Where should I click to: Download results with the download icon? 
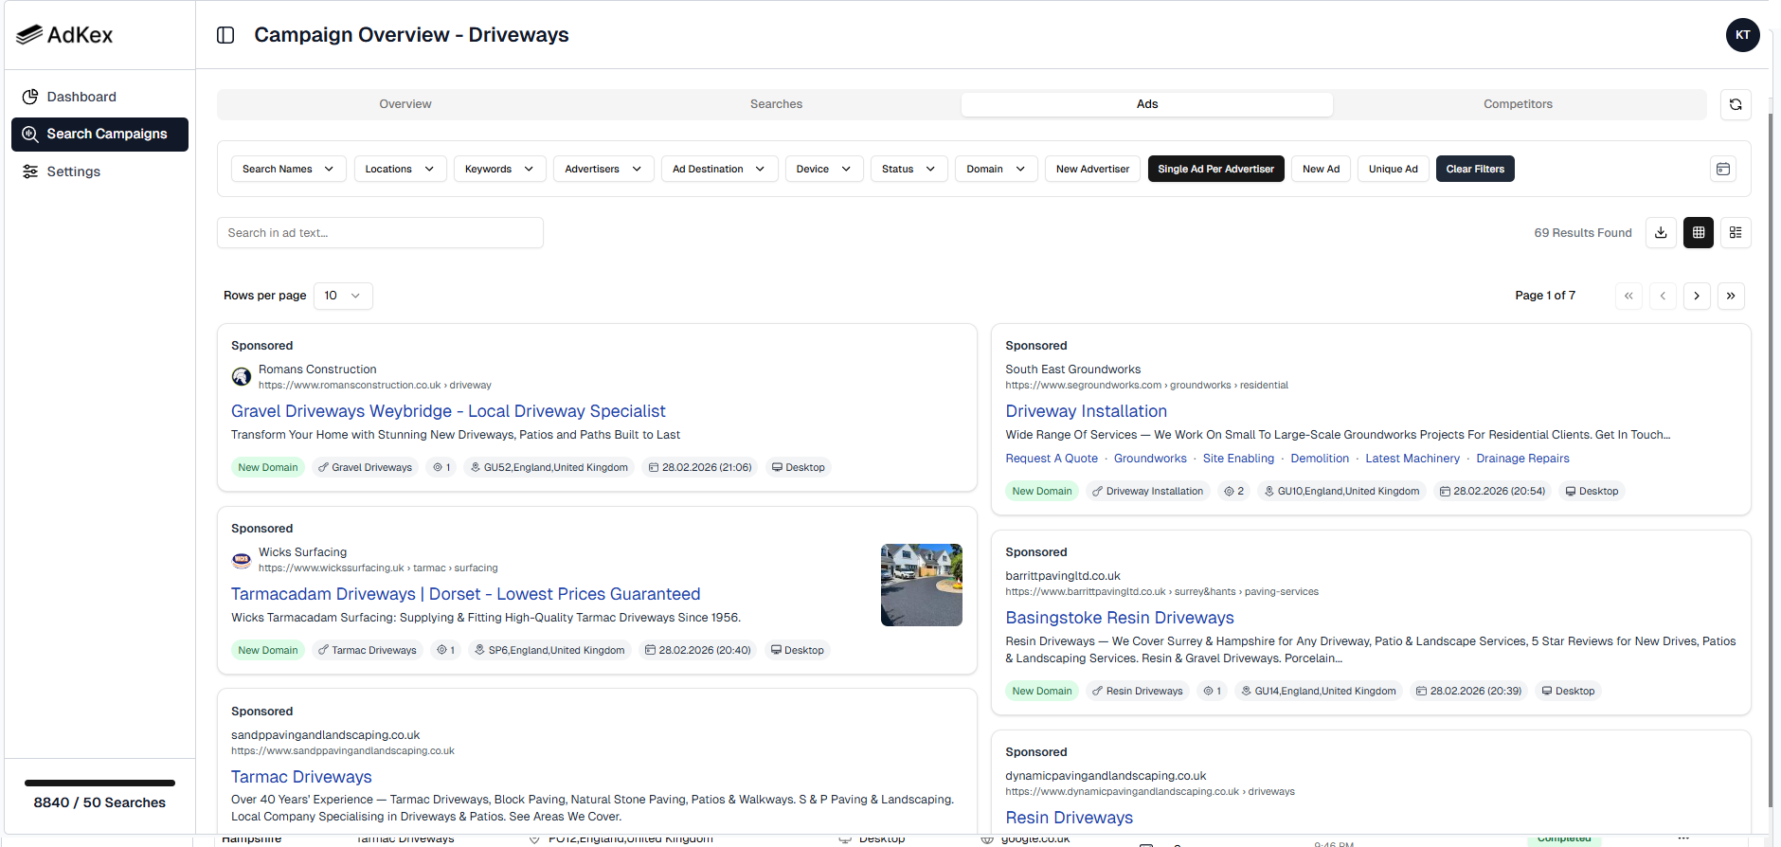[x=1661, y=232]
